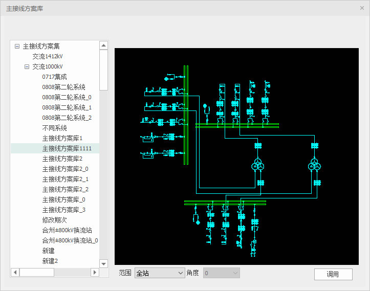Image resolution: width=370 pixels, height=291 pixels.
Task: Collapse the 主接线方案集 root node
Action: [17, 46]
